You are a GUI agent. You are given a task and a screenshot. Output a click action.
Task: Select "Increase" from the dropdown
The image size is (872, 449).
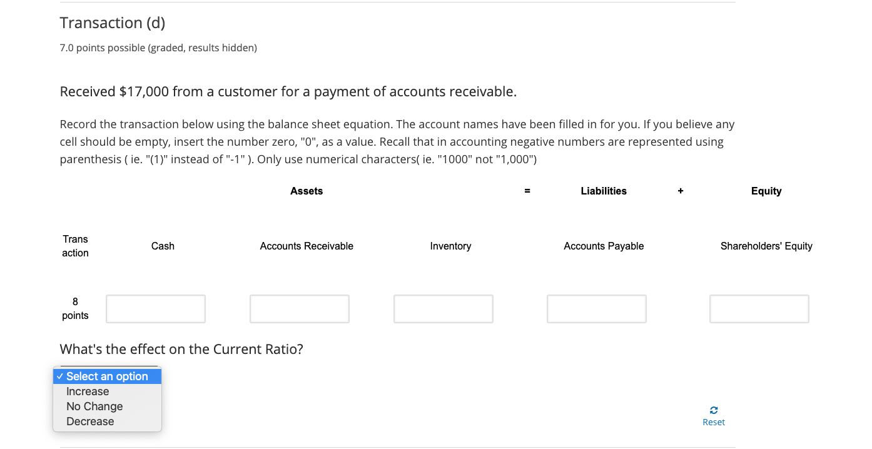[88, 391]
